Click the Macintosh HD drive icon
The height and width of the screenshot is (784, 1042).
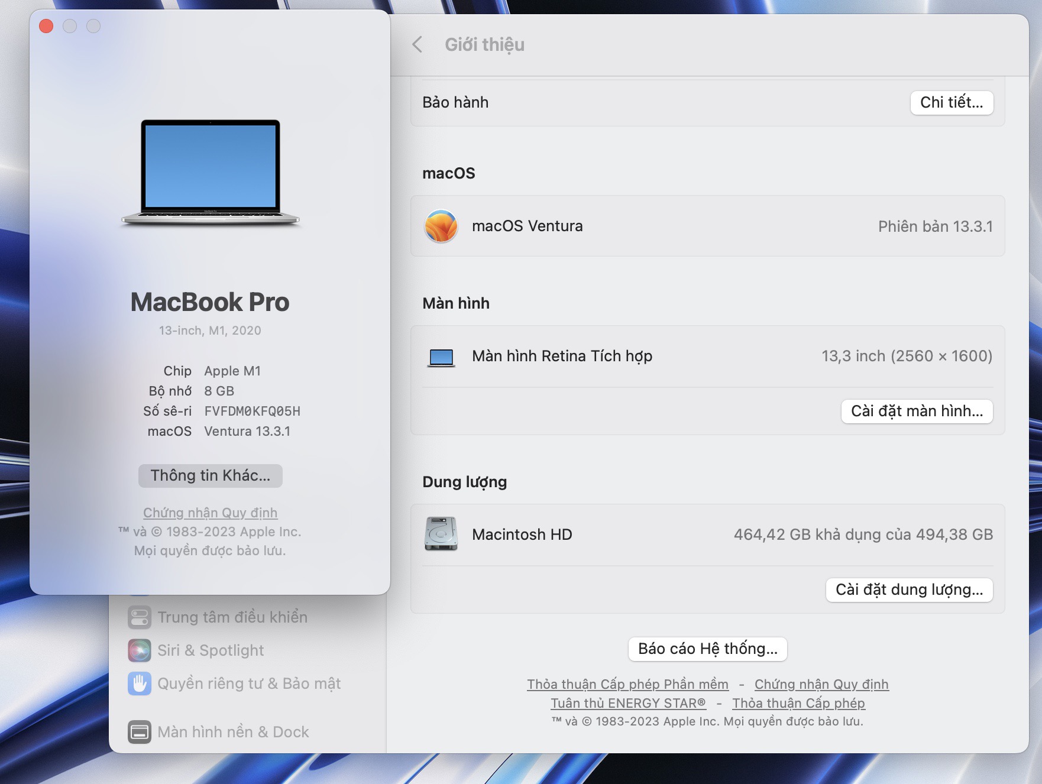pos(441,534)
